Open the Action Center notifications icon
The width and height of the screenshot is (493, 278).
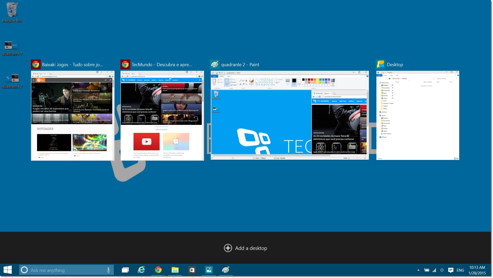click(451, 270)
